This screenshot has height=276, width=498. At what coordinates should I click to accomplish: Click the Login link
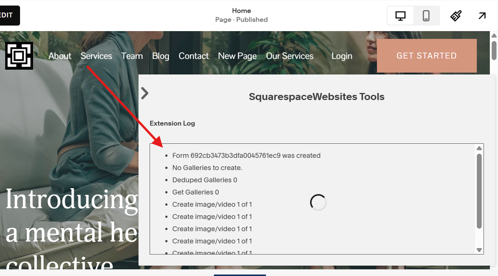pyautogui.click(x=342, y=56)
